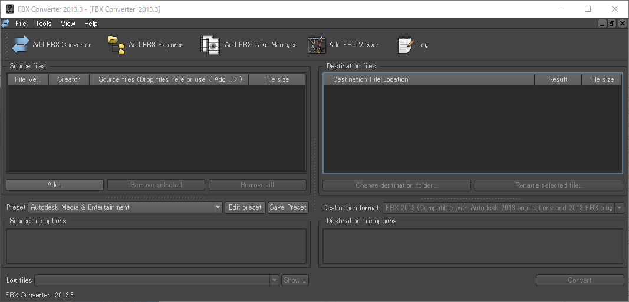Click Save Preset button

(288, 207)
